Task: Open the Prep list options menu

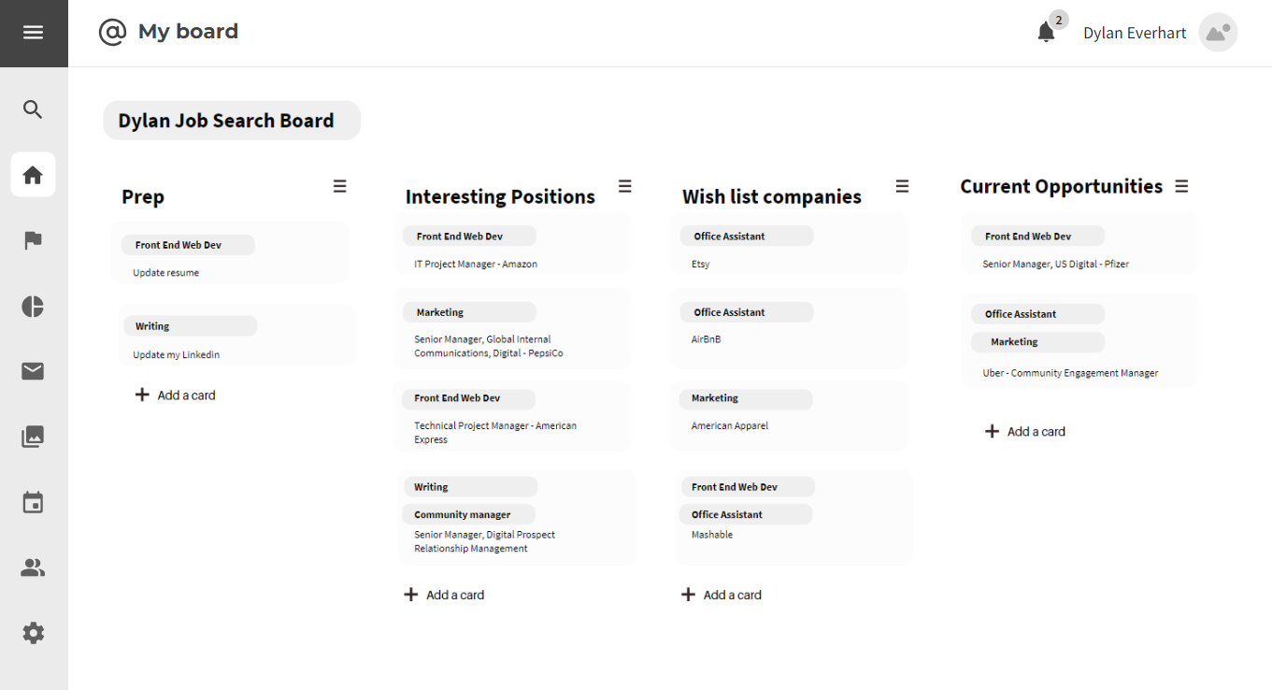Action: click(x=339, y=186)
